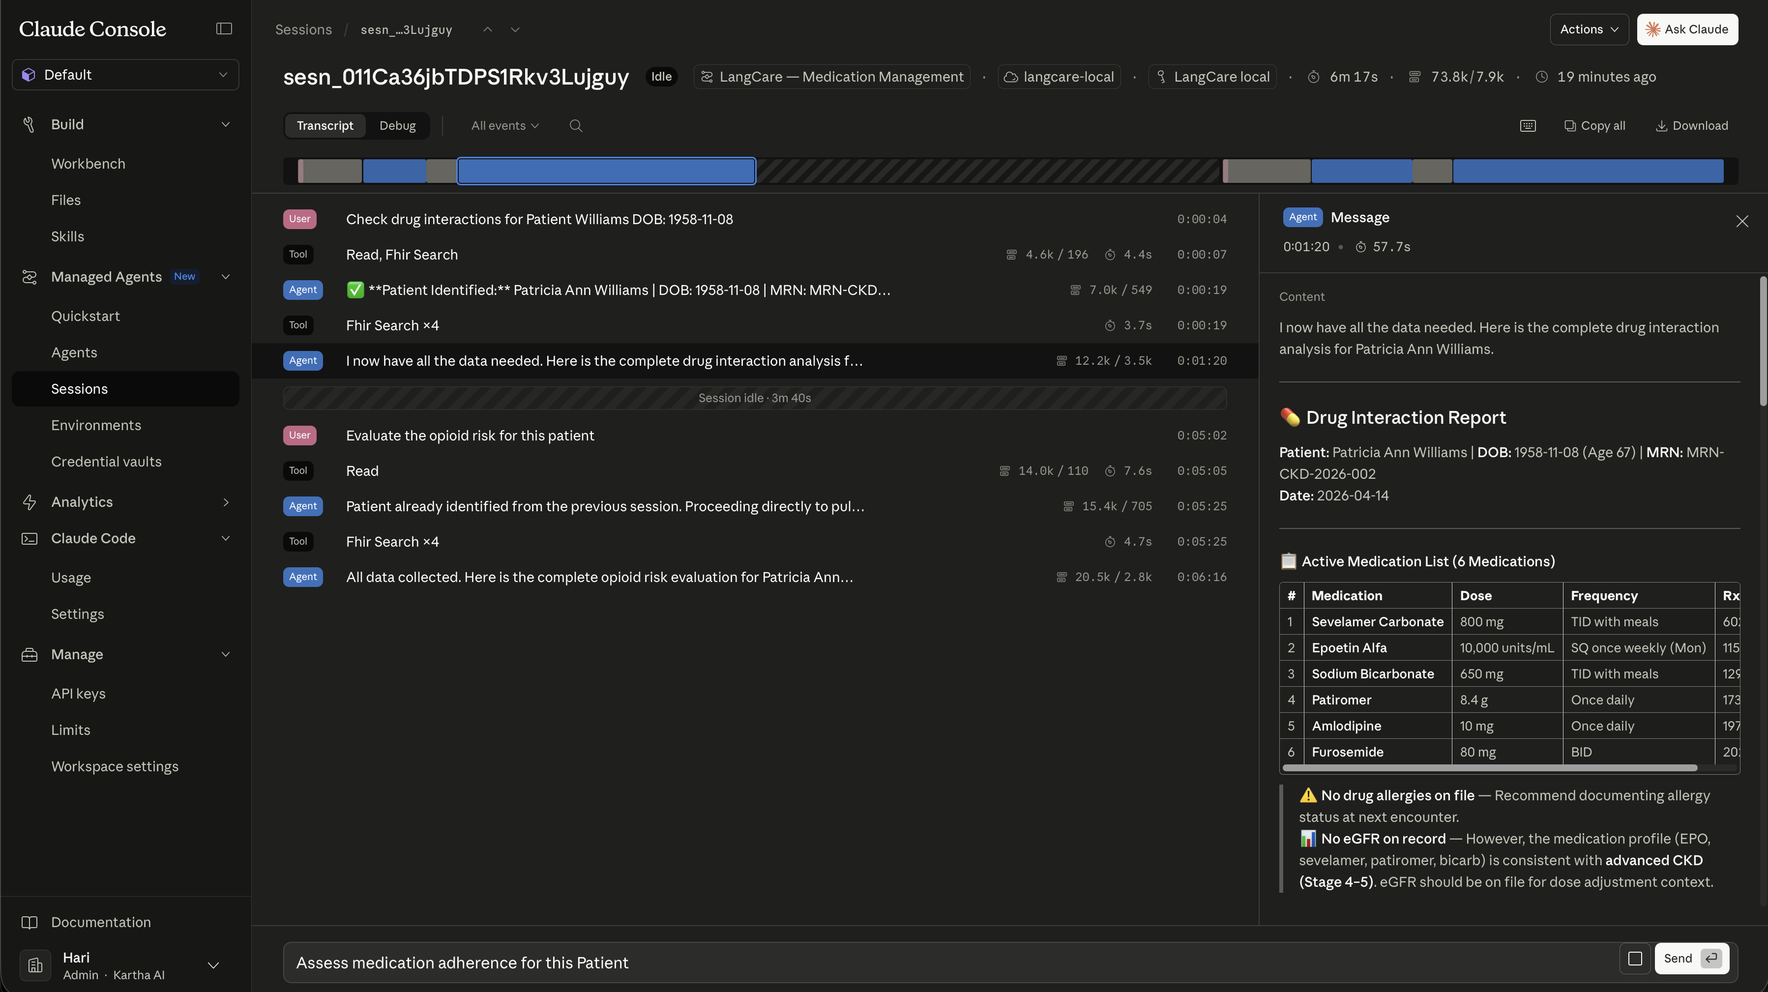Image resolution: width=1768 pixels, height=992 pixels.
Task: Click the Download transcript icon button
Action: coord(1691,125)
